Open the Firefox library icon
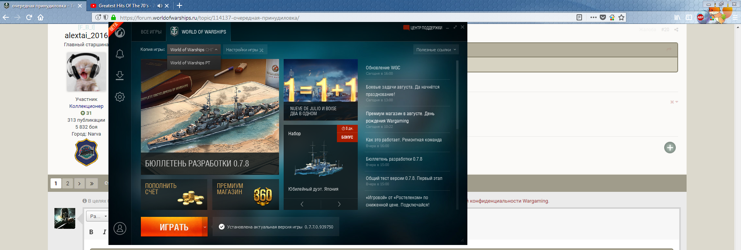This screenshot has height=250, width=741. click(677, 17)
